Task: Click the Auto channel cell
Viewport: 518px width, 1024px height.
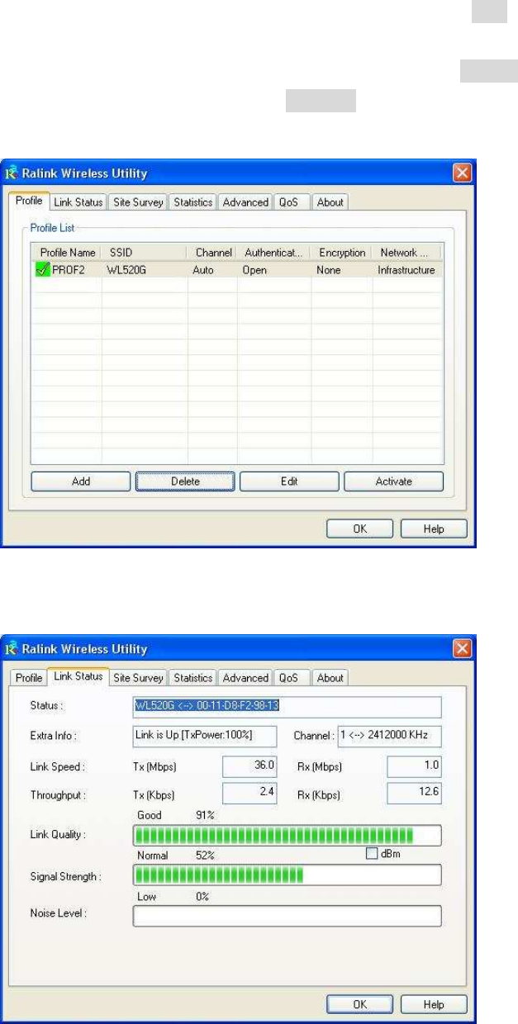Action: coord(204,269)
